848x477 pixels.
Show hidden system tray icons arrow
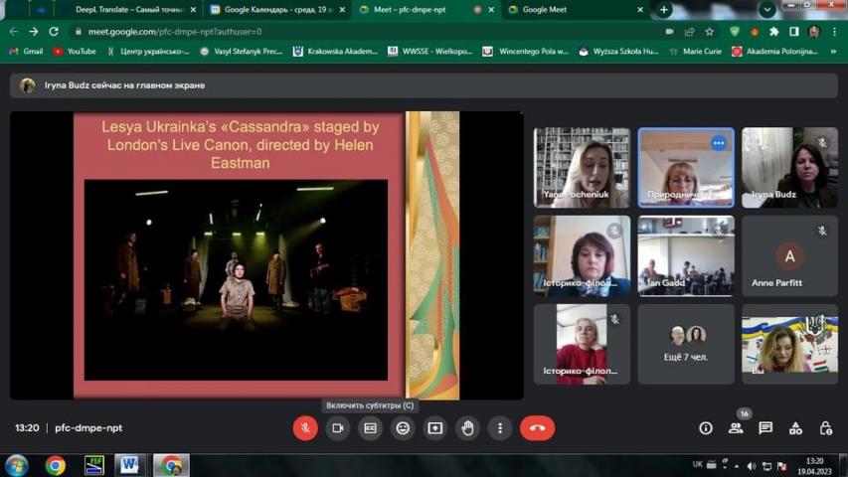(737, 466)
